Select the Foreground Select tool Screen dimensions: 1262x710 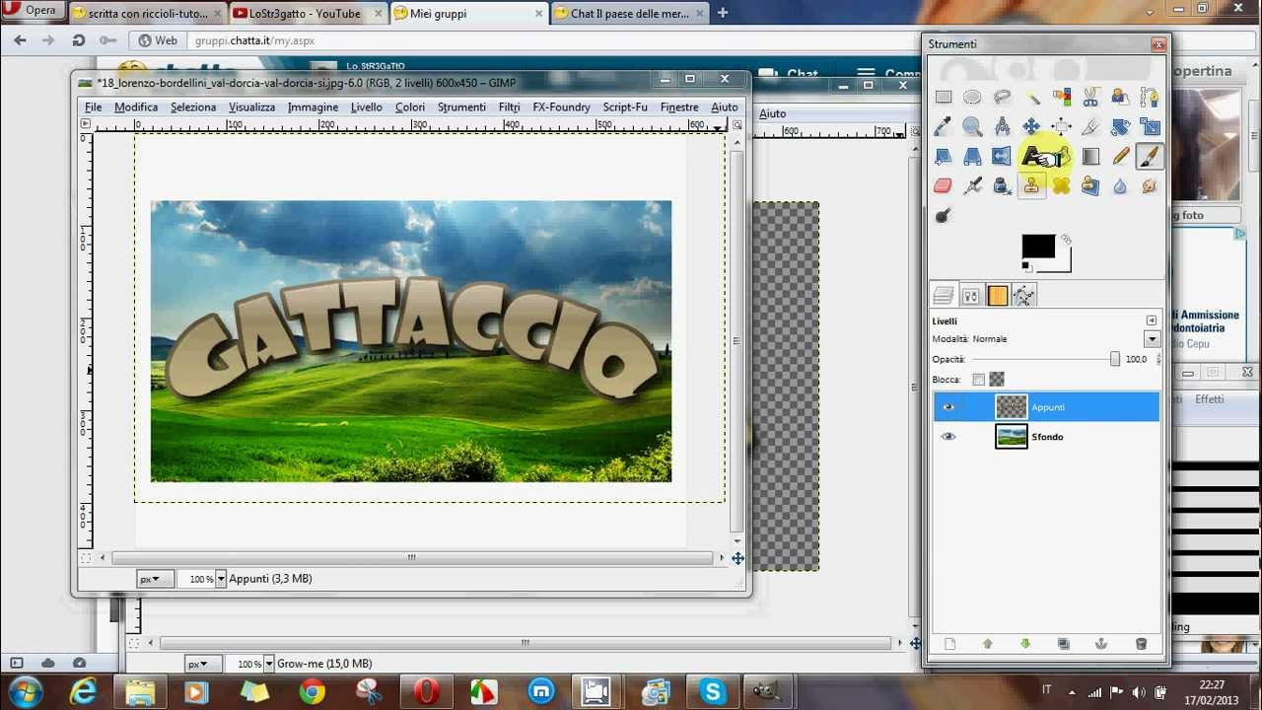point(1120,97)
